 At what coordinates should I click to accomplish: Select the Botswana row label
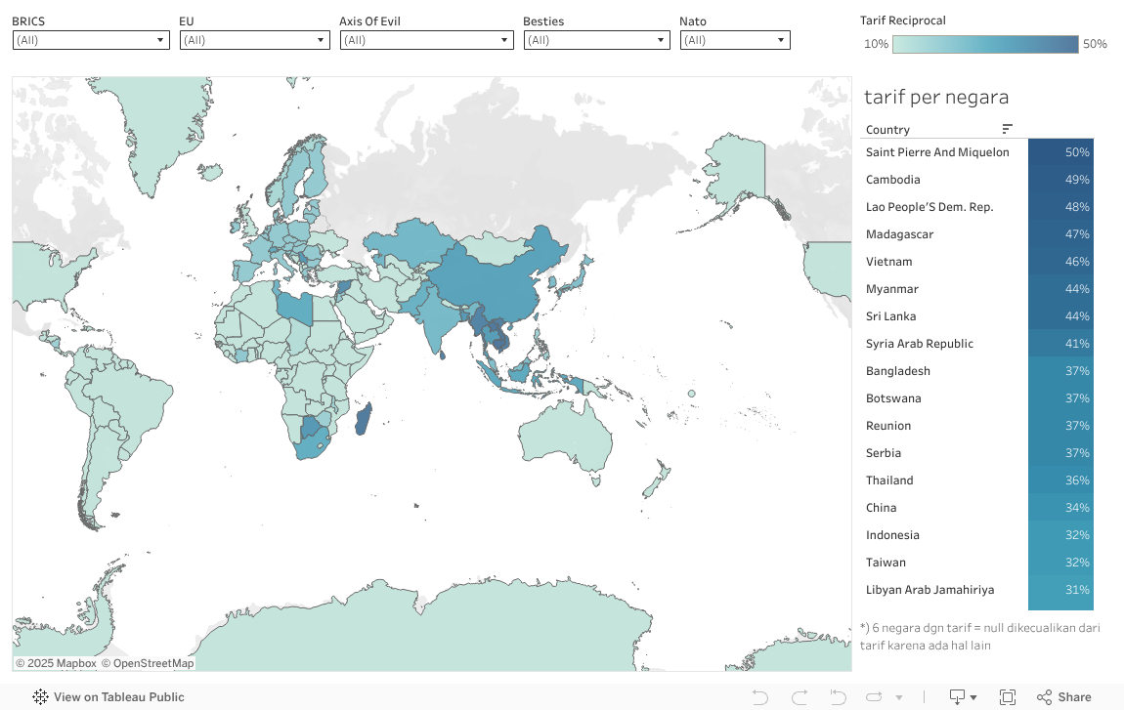(893, 397)
